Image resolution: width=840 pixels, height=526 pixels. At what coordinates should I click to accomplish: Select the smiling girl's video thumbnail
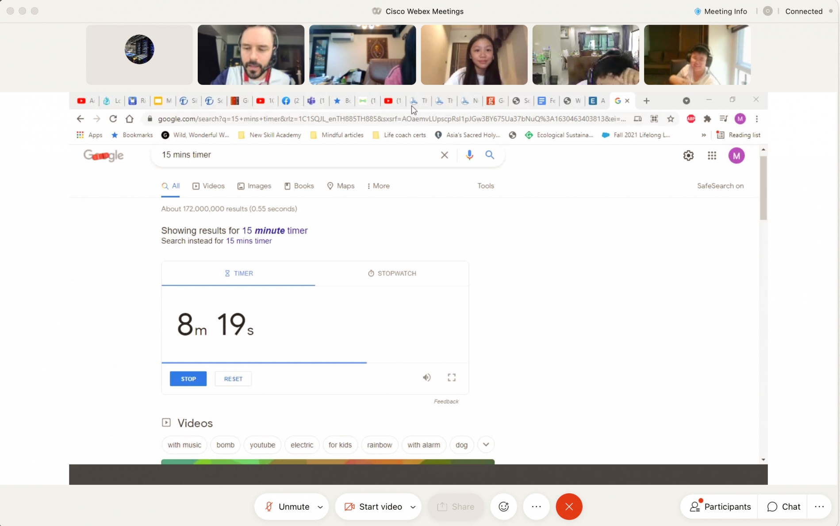474,55
